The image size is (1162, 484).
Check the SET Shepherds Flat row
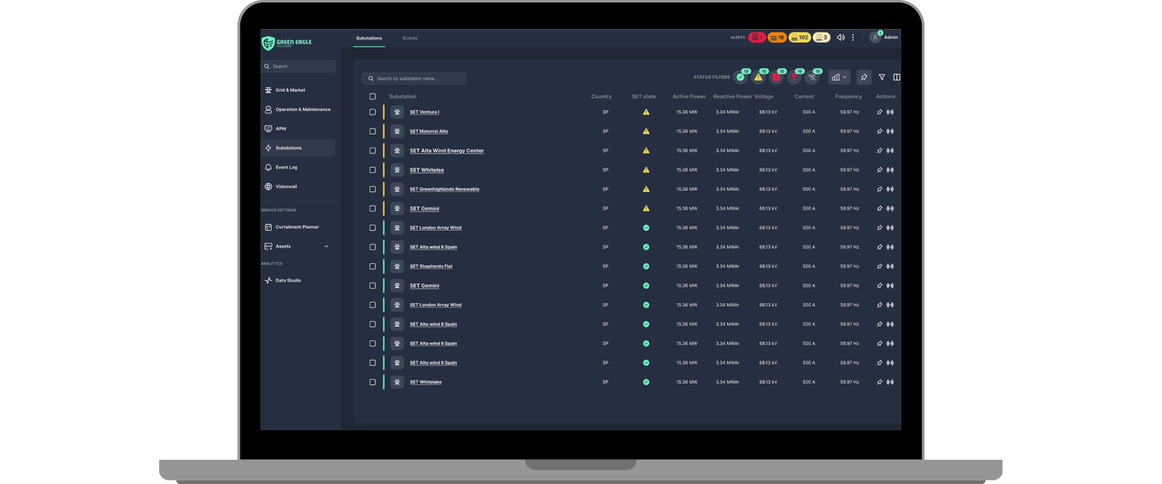[x=373, y=266]
